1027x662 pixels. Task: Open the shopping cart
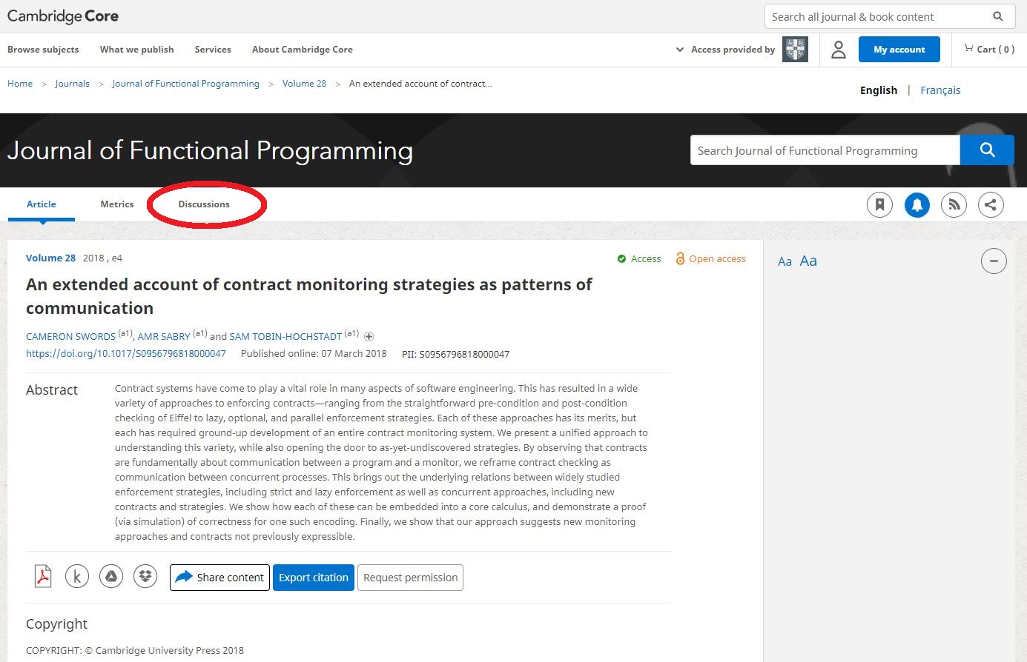tap(989, 49)
